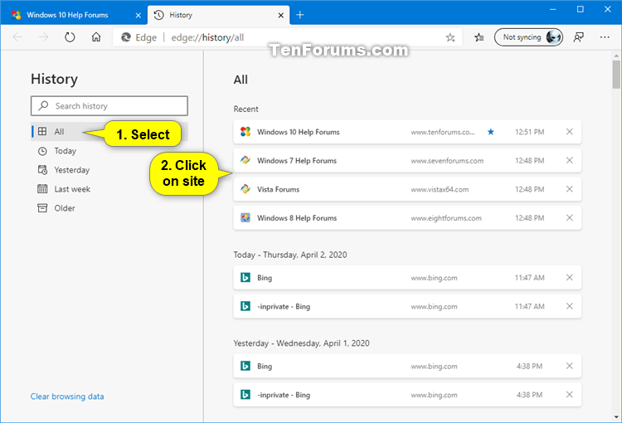Screen dimensions: 622x423
Task: Open Windows 7 Help Forums history entry
Action: coord(407,160)
